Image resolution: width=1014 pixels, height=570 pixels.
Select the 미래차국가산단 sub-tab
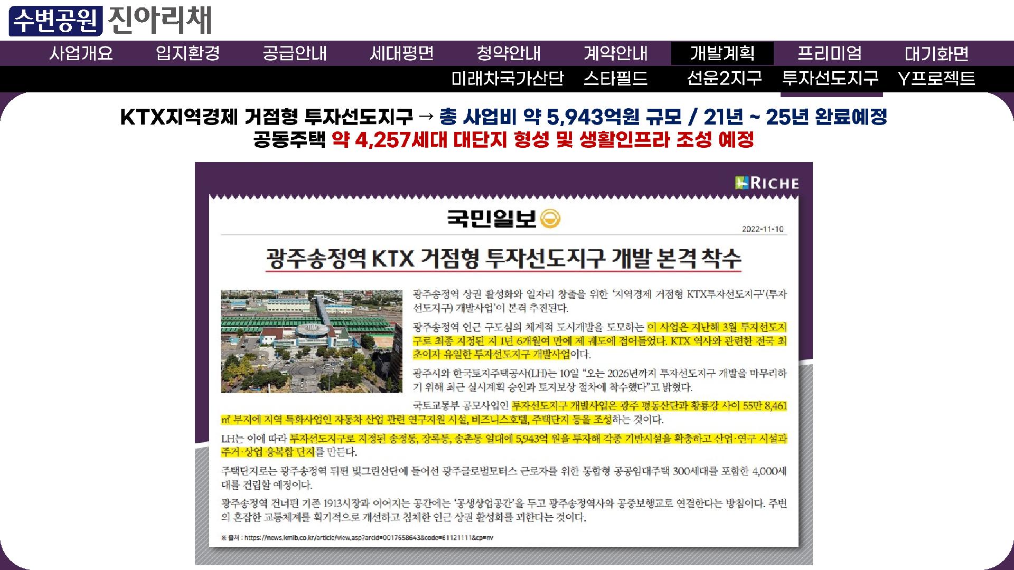(x=508, y=79)
